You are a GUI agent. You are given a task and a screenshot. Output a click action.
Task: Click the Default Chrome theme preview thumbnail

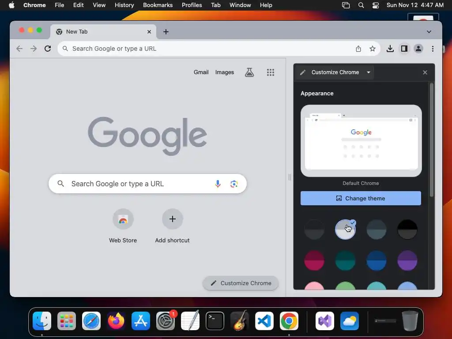(x=361, y=141)
